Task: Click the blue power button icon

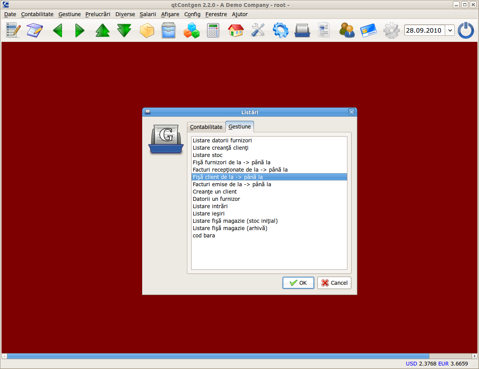Action: pos(466,30)
